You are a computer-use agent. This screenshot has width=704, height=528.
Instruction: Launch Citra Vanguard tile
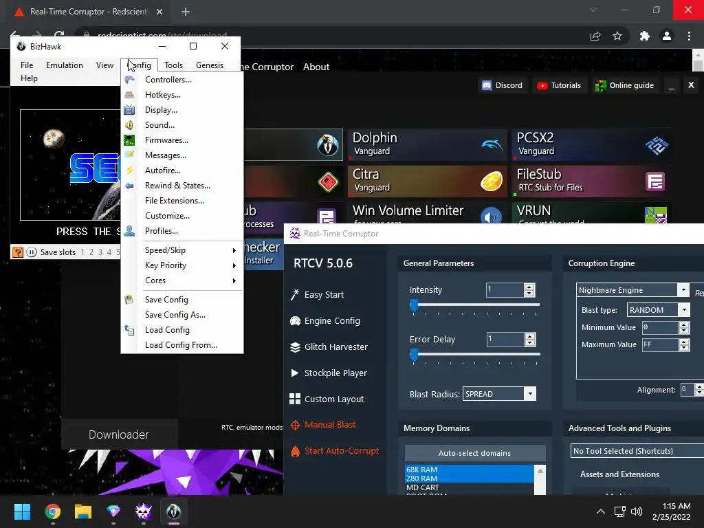(428, 181)
